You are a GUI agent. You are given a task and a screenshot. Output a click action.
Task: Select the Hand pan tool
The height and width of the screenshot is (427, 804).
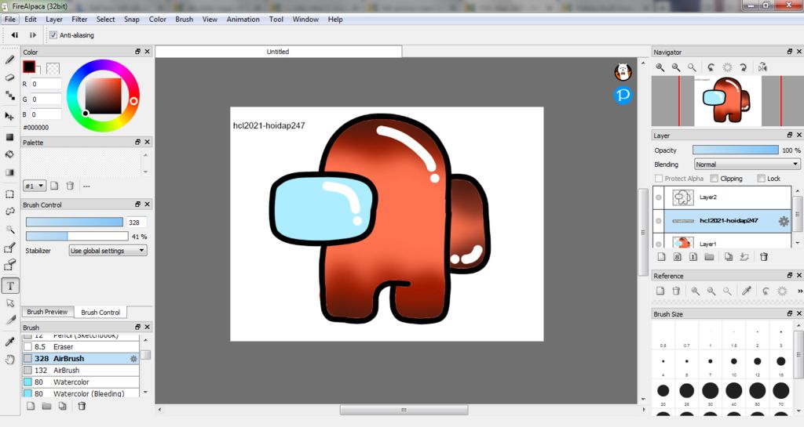pos(9,360)
